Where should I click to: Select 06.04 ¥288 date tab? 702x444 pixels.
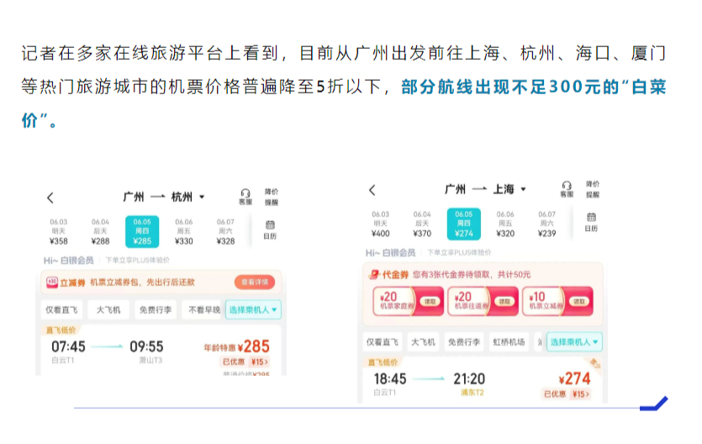pyautogui.click(x=100, y=231)
